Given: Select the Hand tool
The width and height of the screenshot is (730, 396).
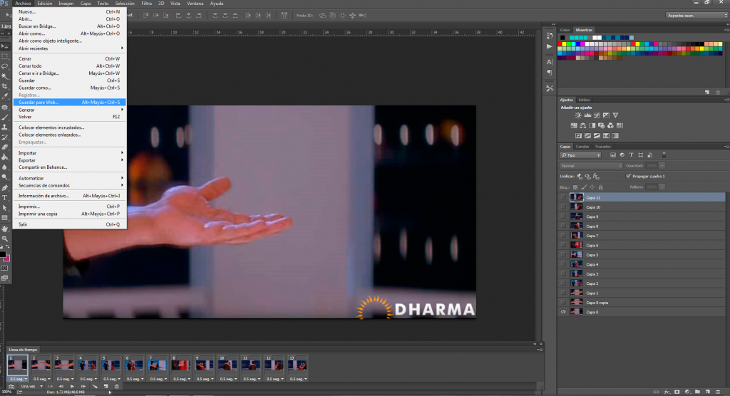Looking at the screenshot, I should [x=5, y=229].
